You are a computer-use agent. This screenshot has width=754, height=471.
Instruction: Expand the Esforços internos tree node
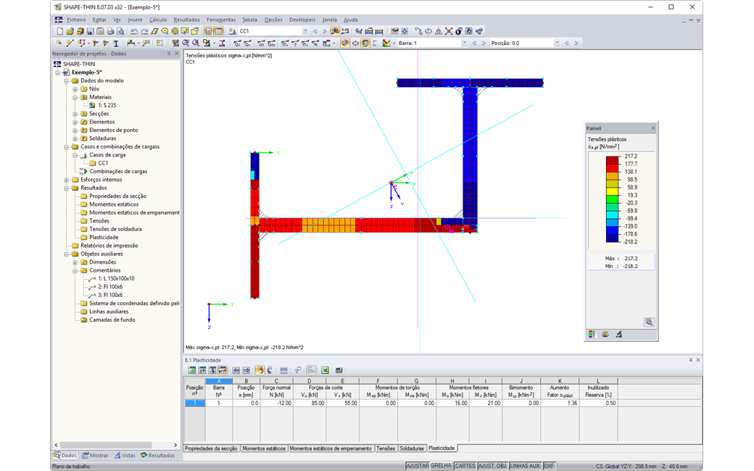[67, 180]
